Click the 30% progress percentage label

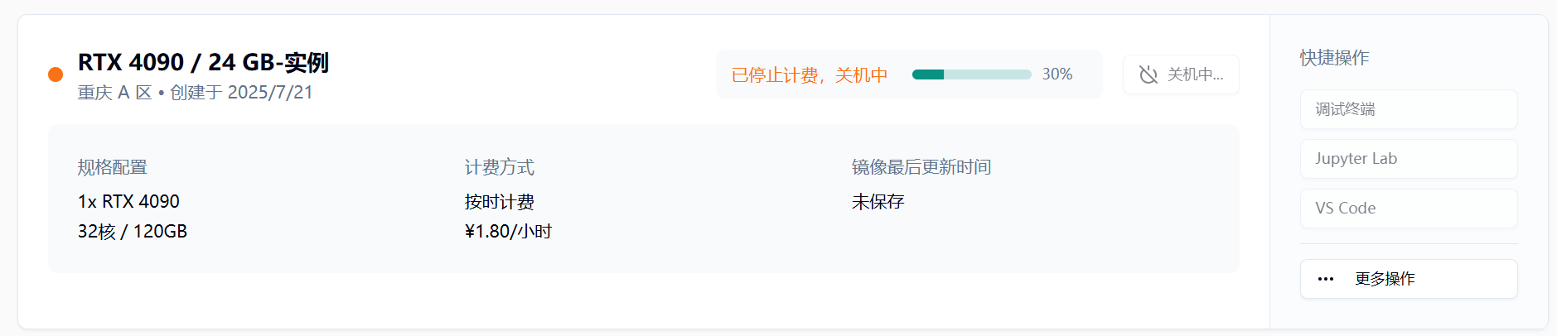coord(1057,74)
